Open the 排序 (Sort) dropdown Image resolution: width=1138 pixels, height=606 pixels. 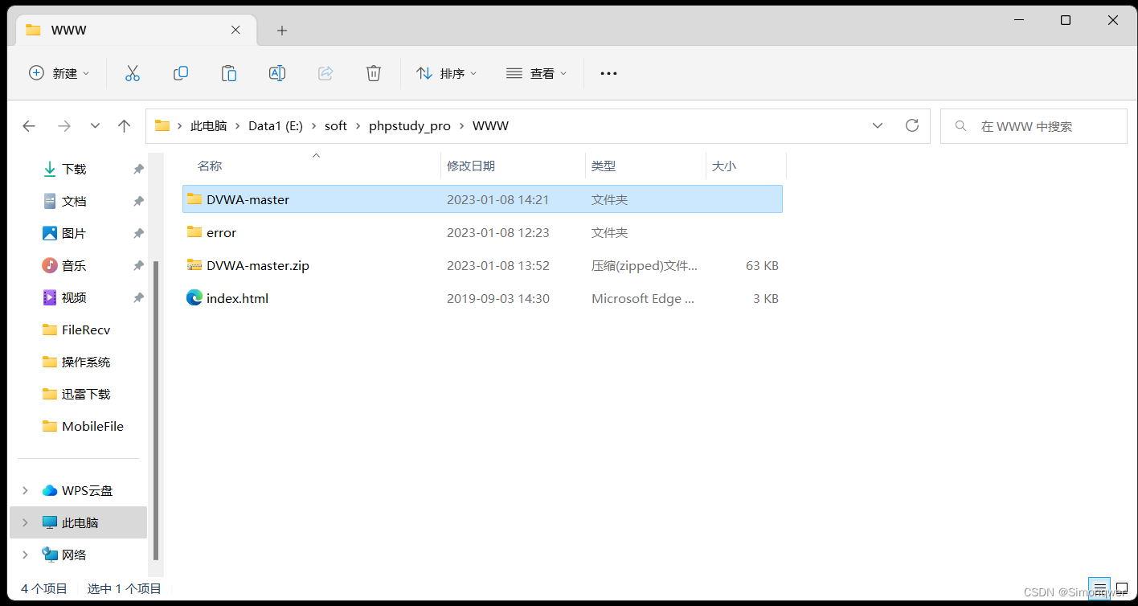(447, 73)
